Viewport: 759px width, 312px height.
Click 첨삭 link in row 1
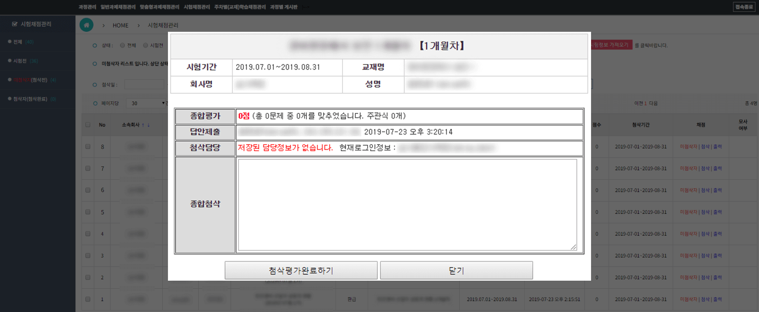705,300
